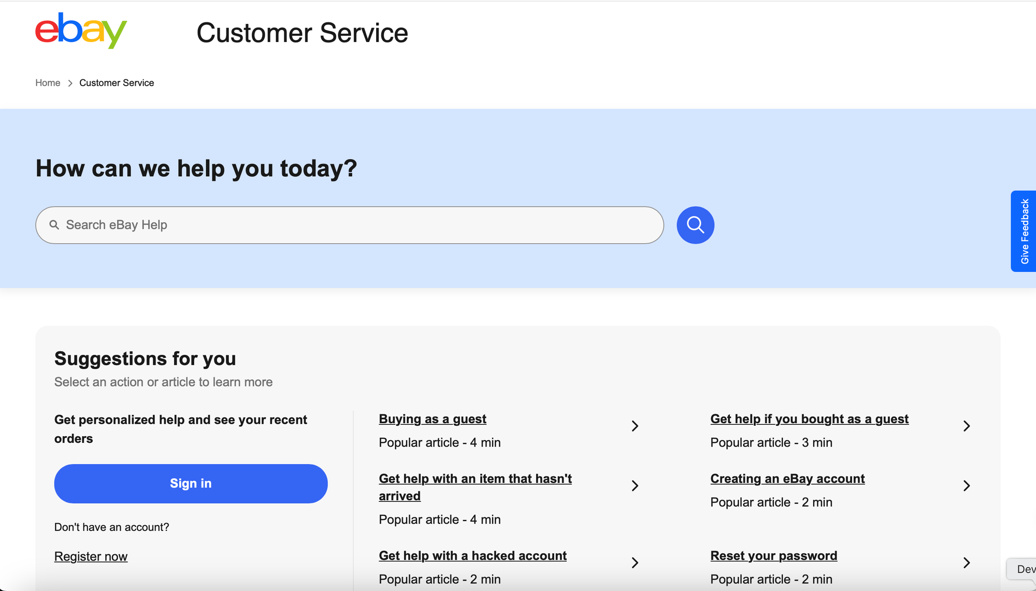1036x591 pixels.
Task: Click arrow next to Reset your password
Action: coord(967,563)
